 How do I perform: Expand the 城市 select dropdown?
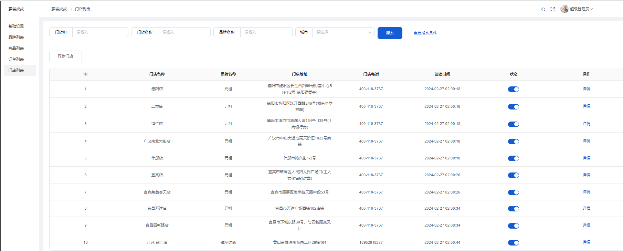[343, 32]
